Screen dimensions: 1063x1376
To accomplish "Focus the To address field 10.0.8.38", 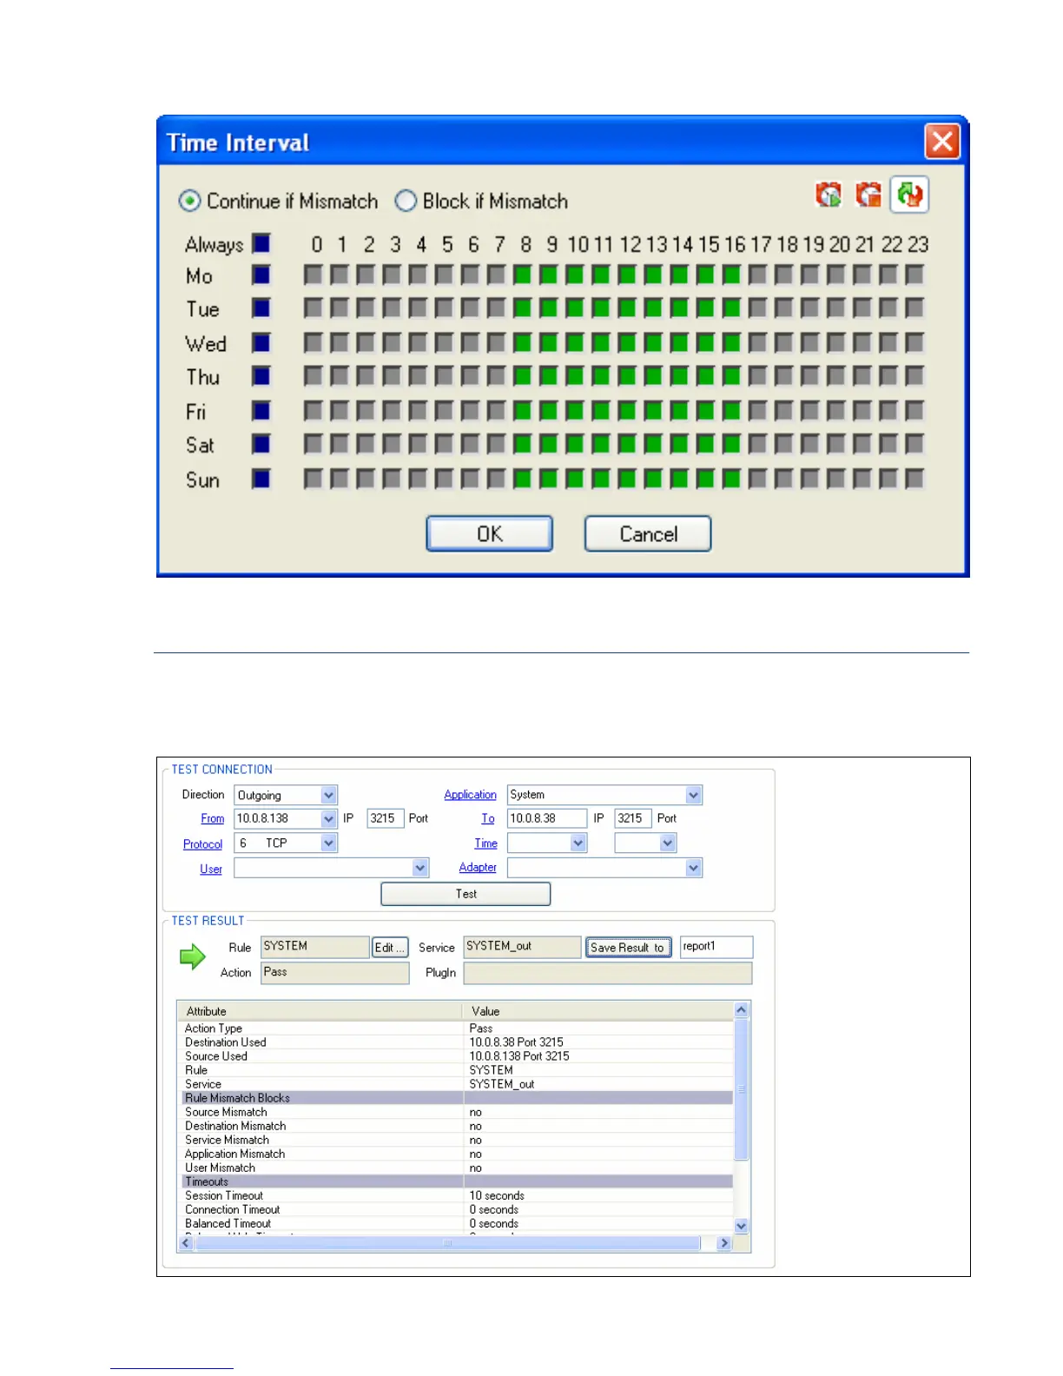I will pos(547,818).
